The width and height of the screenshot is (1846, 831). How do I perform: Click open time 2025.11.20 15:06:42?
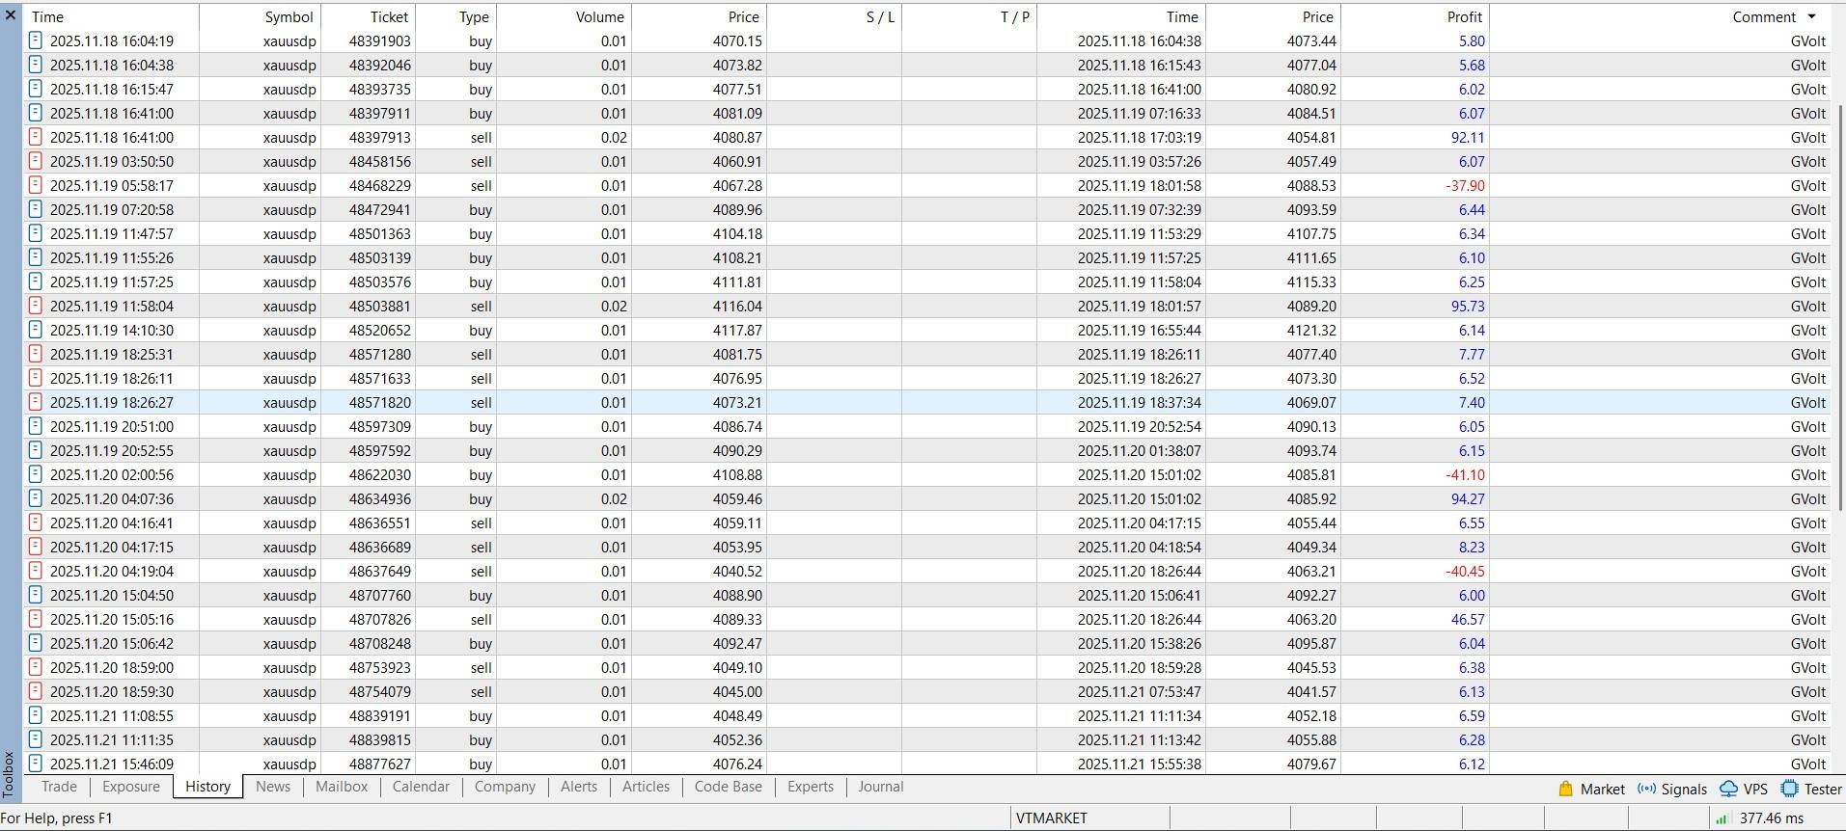click(112, 643)
